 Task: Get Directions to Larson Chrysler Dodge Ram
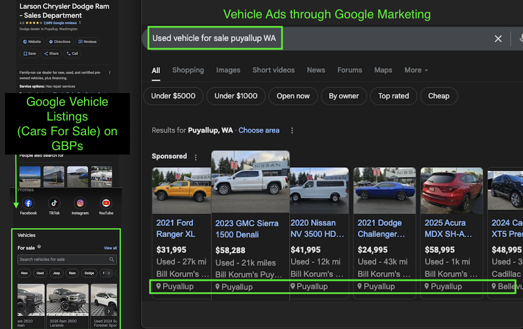60,42
